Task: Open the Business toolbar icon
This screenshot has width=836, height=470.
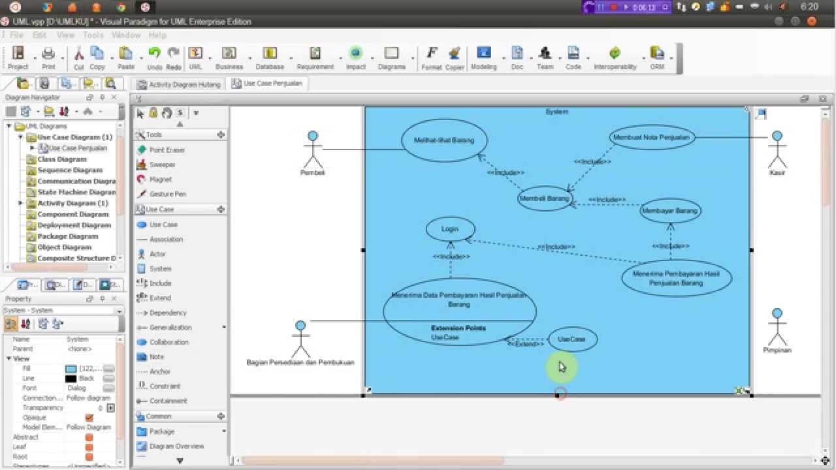Action: click(x=229, y=57)
